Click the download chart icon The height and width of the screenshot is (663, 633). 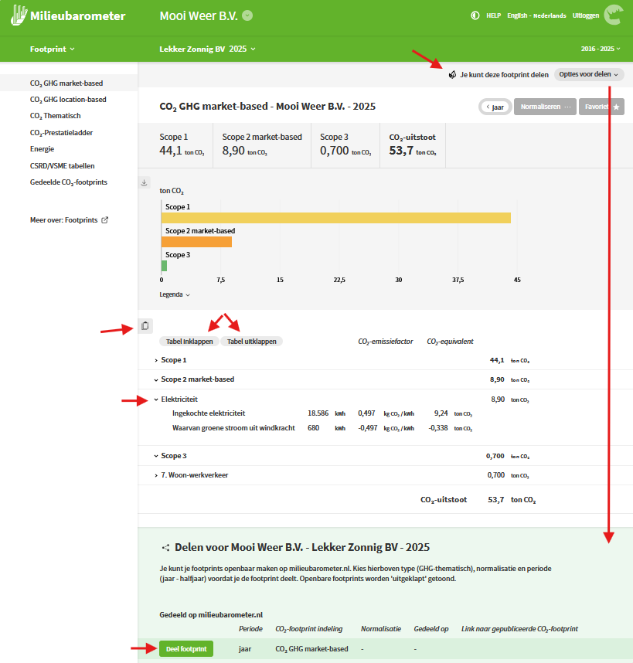coord(145,182)
